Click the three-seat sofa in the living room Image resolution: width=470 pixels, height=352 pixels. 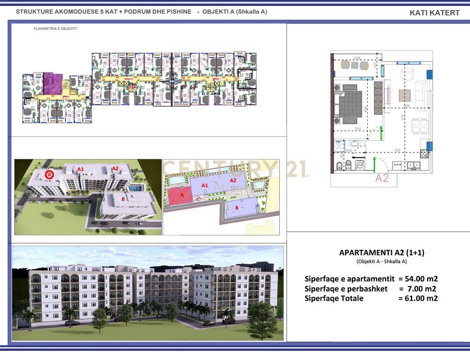coord(421,96)
